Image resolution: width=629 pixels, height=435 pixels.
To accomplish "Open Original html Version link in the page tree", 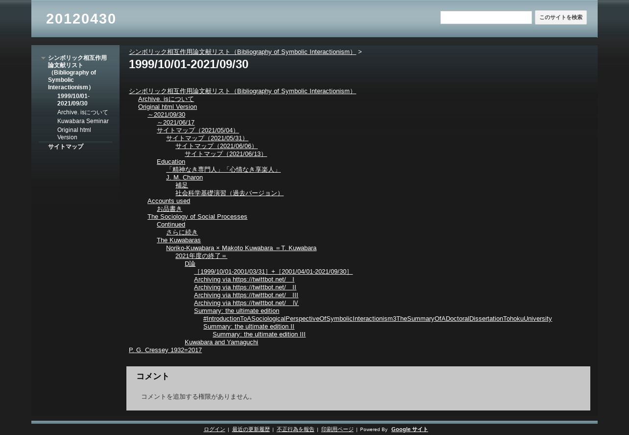I will (168, 107).
